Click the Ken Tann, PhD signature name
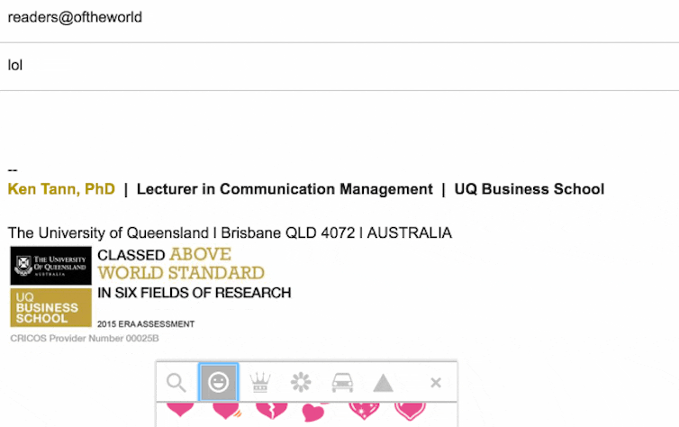 point(61,189)
